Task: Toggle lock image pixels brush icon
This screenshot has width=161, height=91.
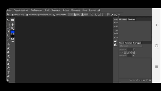Action: click(x=128, y=53)
